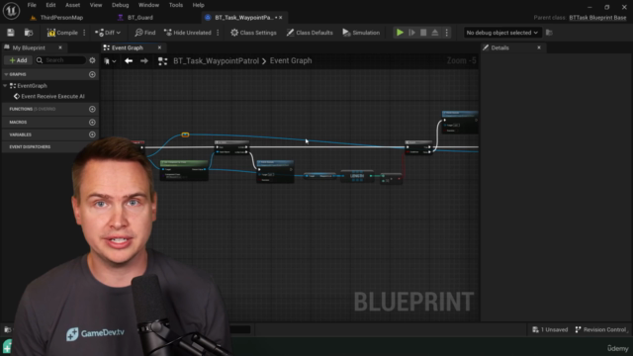633x356 pixels.
Task: Open the View menu
Action: 96,5
